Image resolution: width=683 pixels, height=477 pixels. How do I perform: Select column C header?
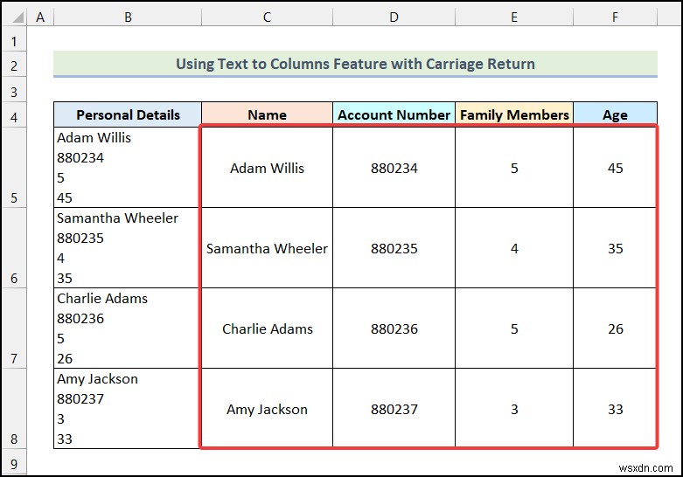(267, 17)
